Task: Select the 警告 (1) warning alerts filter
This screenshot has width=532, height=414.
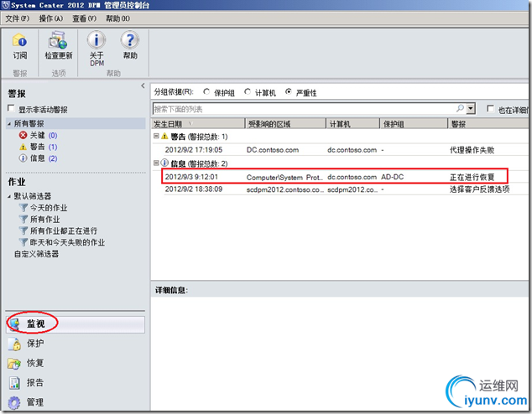Action: tap(38, 147)
